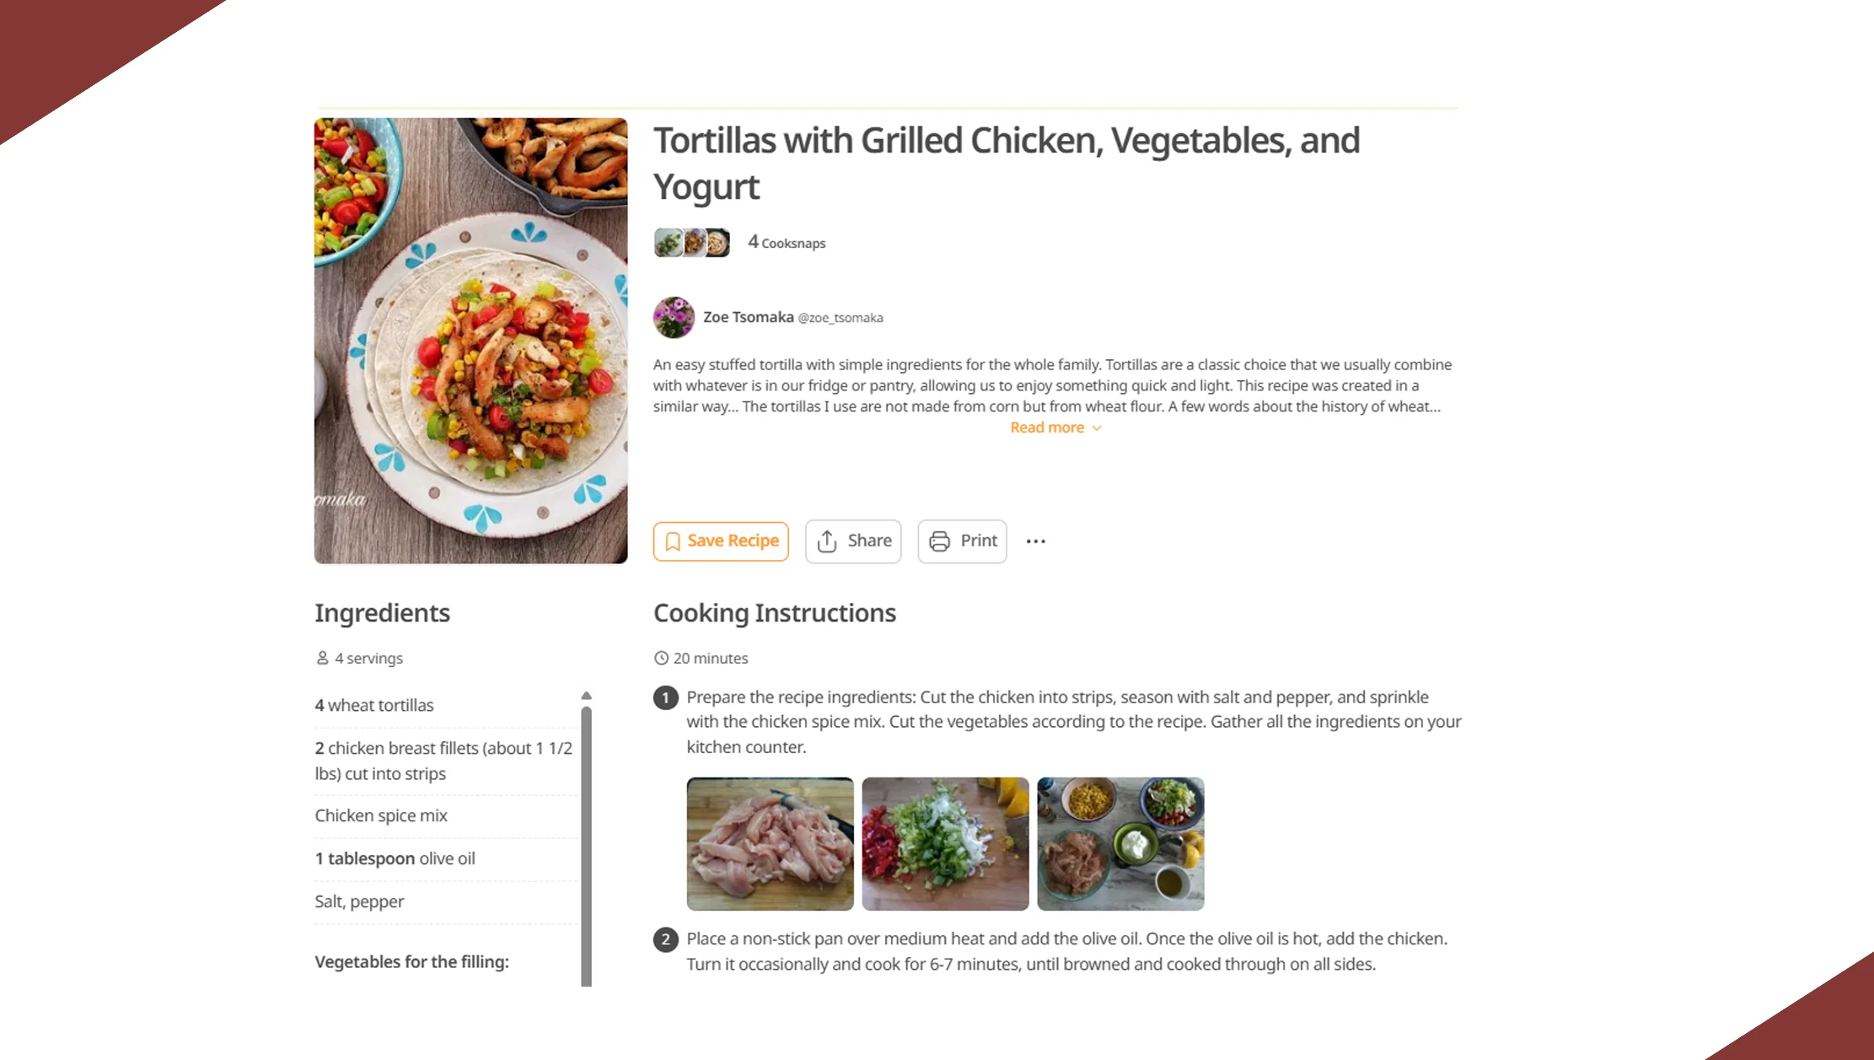Click the printer icon
Screen dimensions: 1874x1060
click(939, 541)
